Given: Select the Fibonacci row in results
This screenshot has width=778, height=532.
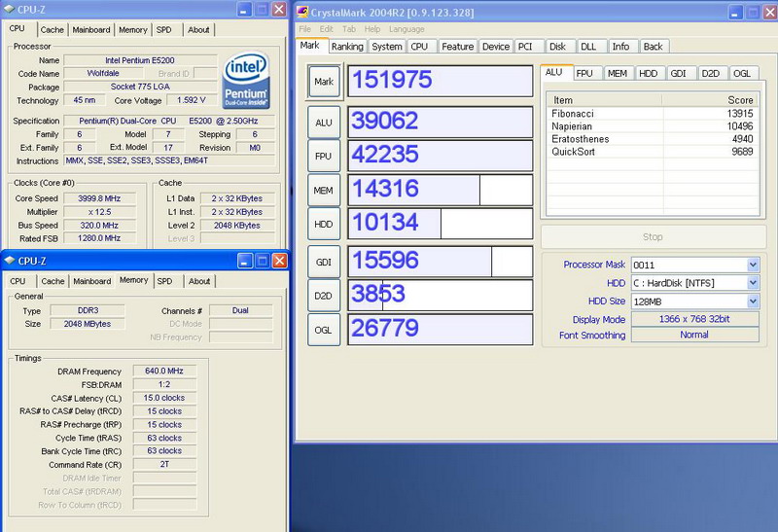Looking at the screenshot, I should (x=653, y=114).
